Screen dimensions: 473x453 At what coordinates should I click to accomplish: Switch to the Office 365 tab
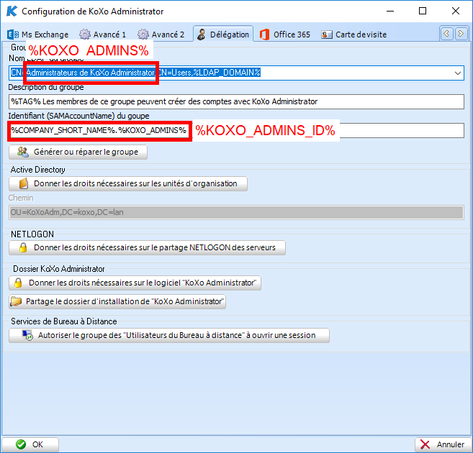click(x=285, y=35)
